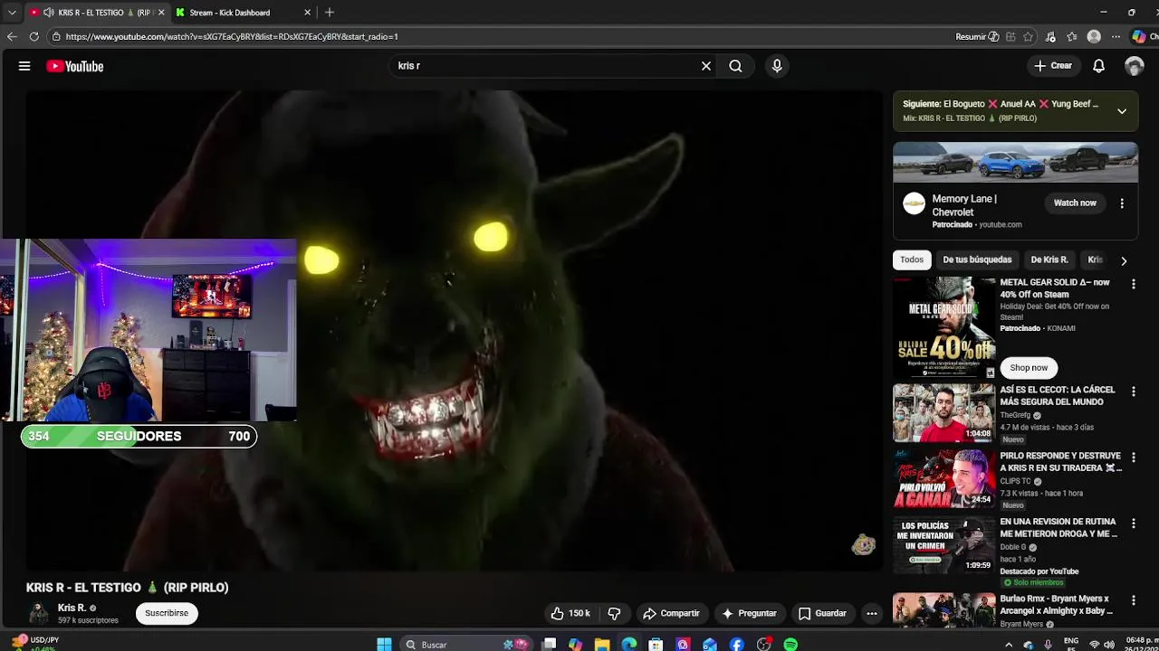The height and width of the screenshot is (651, 1159).
Task: Mute the YouTube tab via speaker icon
Action: (48, 13)
